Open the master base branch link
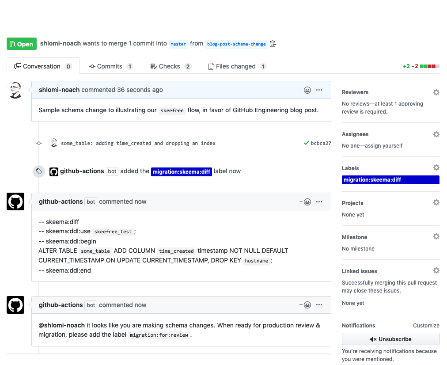 point(178,44)
